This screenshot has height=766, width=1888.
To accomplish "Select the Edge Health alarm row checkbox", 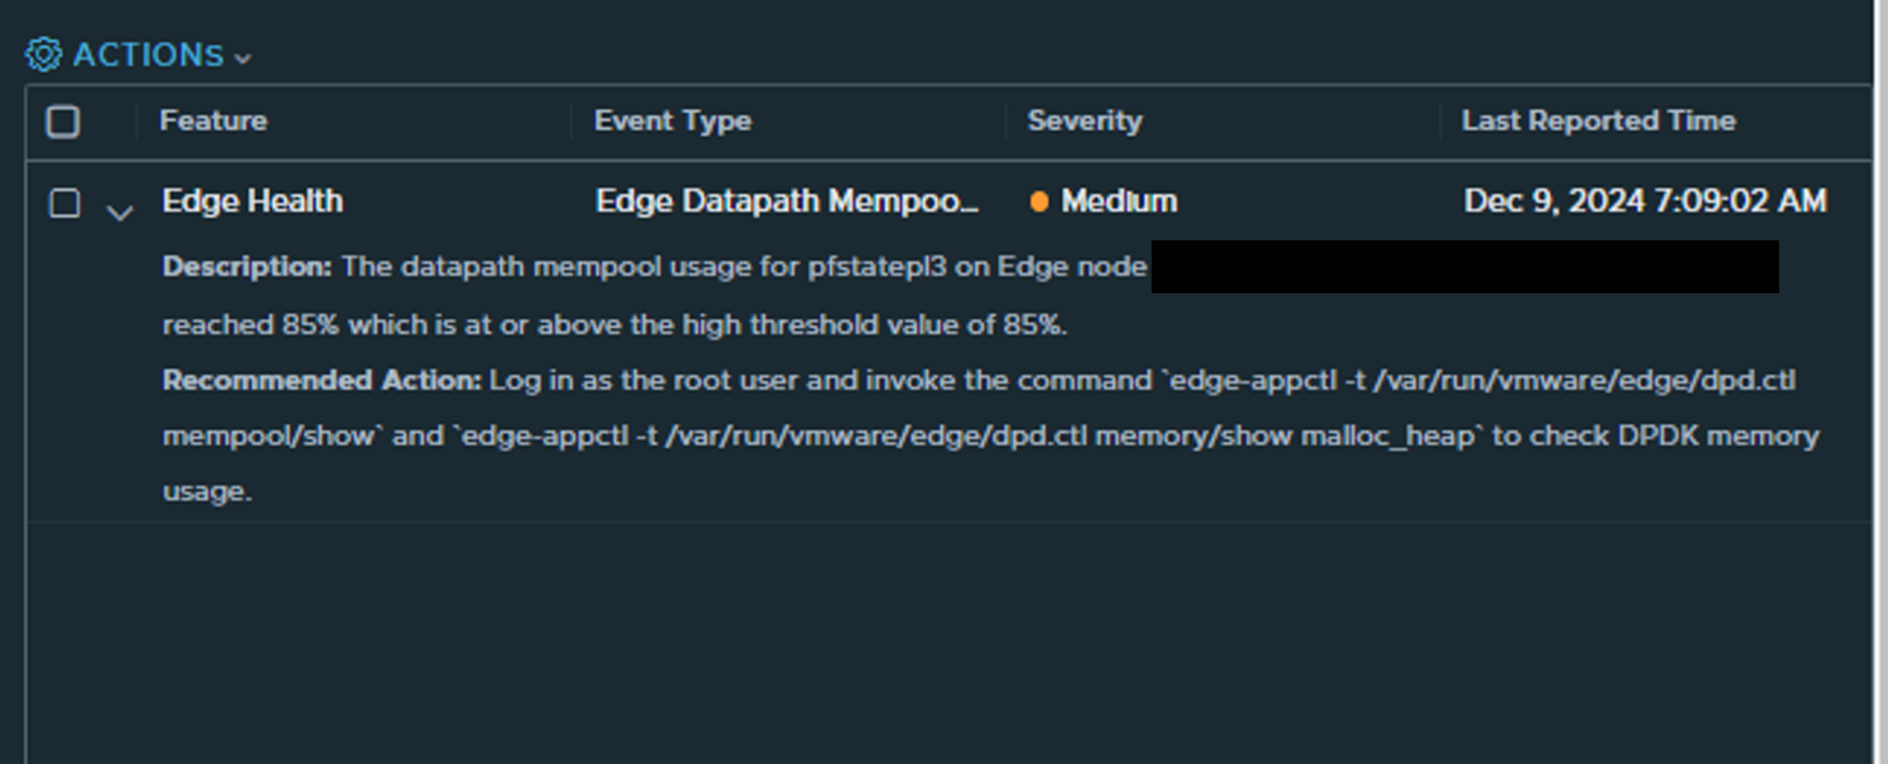I will pos(65,202).
